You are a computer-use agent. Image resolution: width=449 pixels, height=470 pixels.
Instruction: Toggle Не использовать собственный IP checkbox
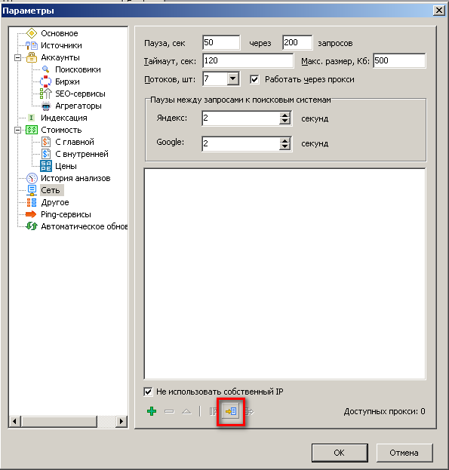148,392
